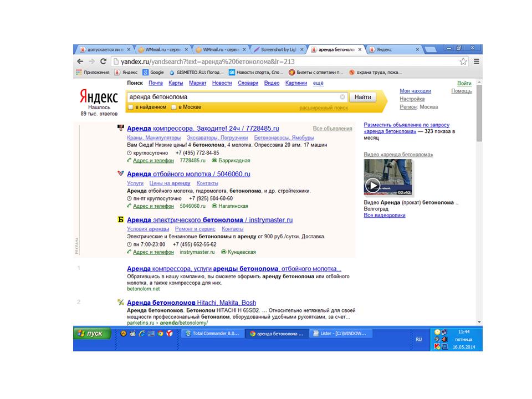
Task: Open the охрана труда bookmark
Action: tap(375, 72)
